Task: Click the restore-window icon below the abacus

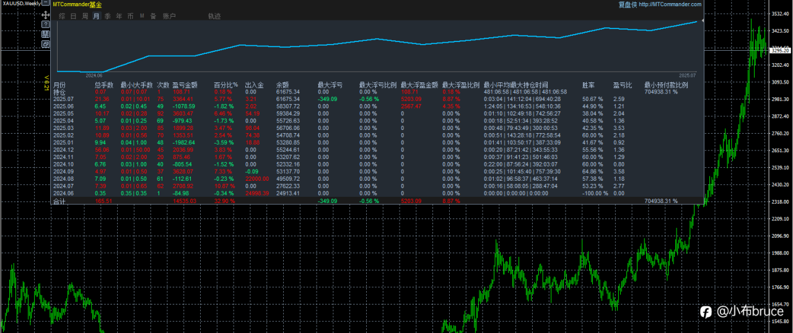Action: (x=45, y=44)
